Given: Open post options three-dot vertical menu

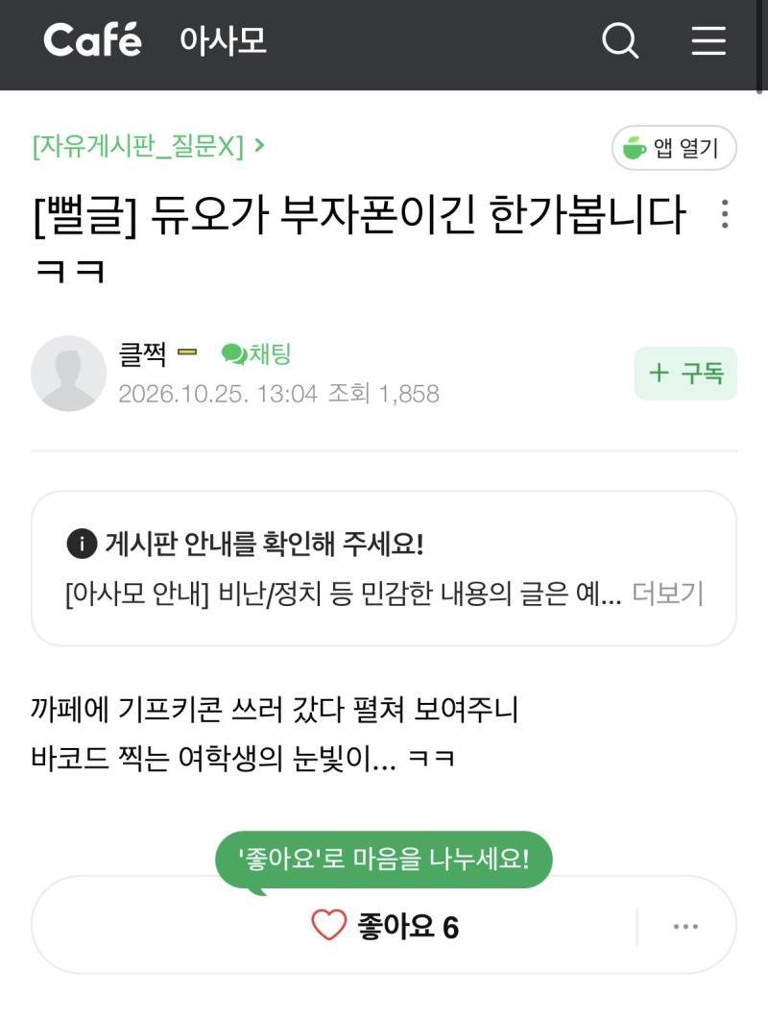Looking at the screenshot, I should [x=725, y=214].
